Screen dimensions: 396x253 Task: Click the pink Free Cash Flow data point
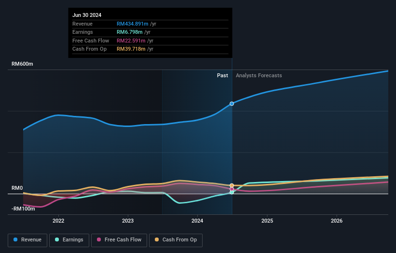(x=232, y=189)
